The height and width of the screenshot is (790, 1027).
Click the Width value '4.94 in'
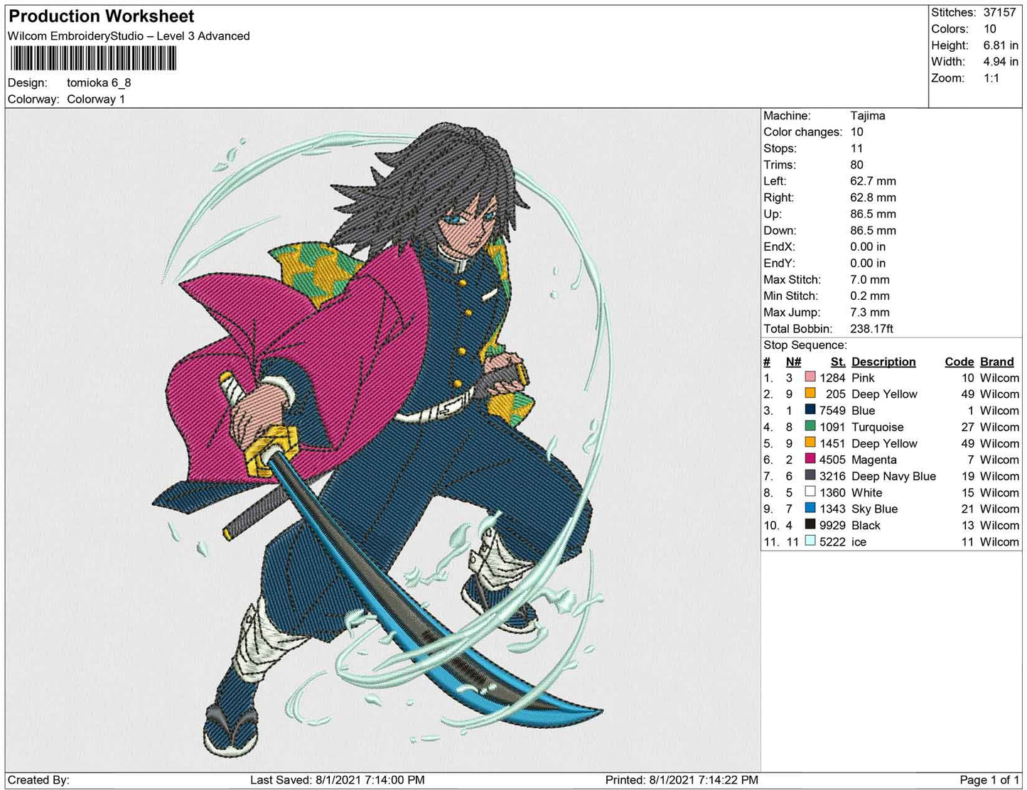tap(1001, 62)
